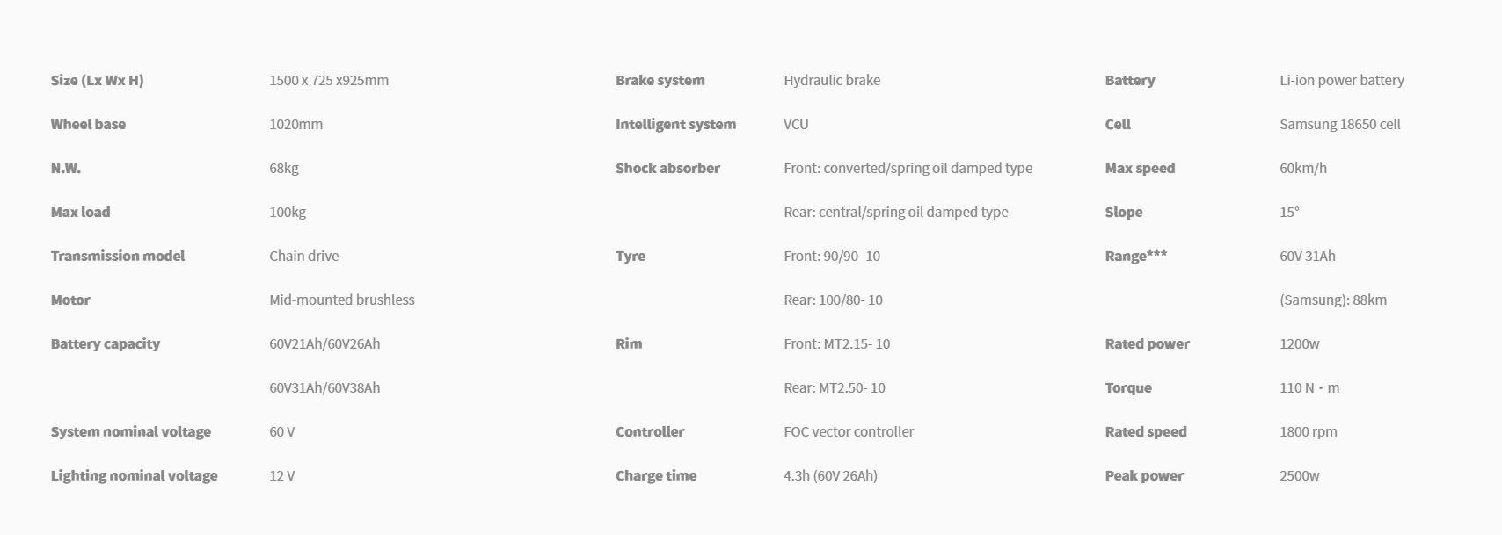Select the 4.3h (60V 26Ah) charge time
This screenshot has width=1502, height=535.
pyautogui.click(x=830, y=475)
